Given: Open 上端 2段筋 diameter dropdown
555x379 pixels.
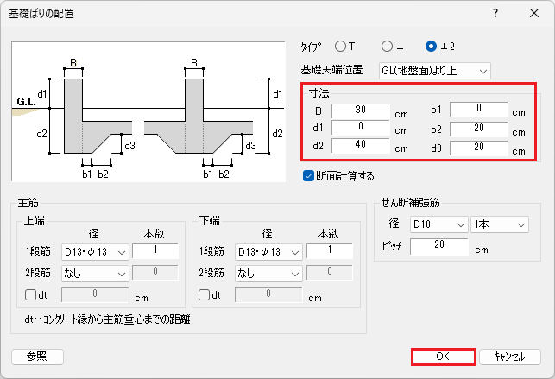Looking at the screenshot, I should tap(95, 273).
